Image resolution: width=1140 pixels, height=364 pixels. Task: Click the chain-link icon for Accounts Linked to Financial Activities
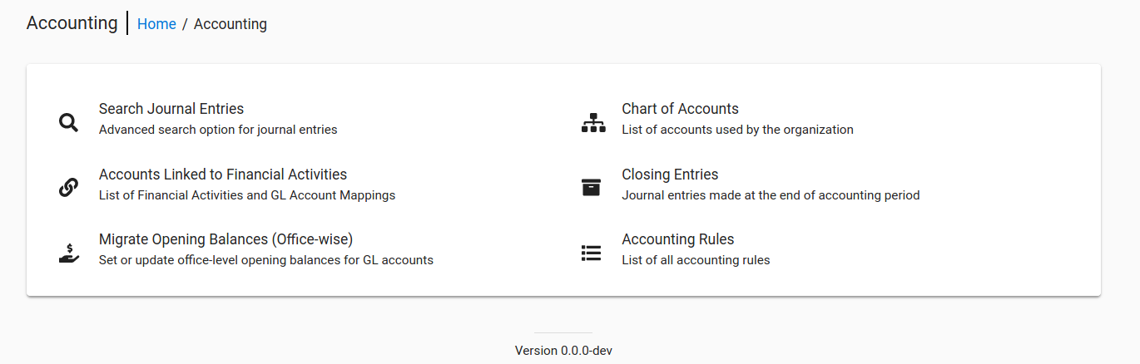[x=68, y=188]
